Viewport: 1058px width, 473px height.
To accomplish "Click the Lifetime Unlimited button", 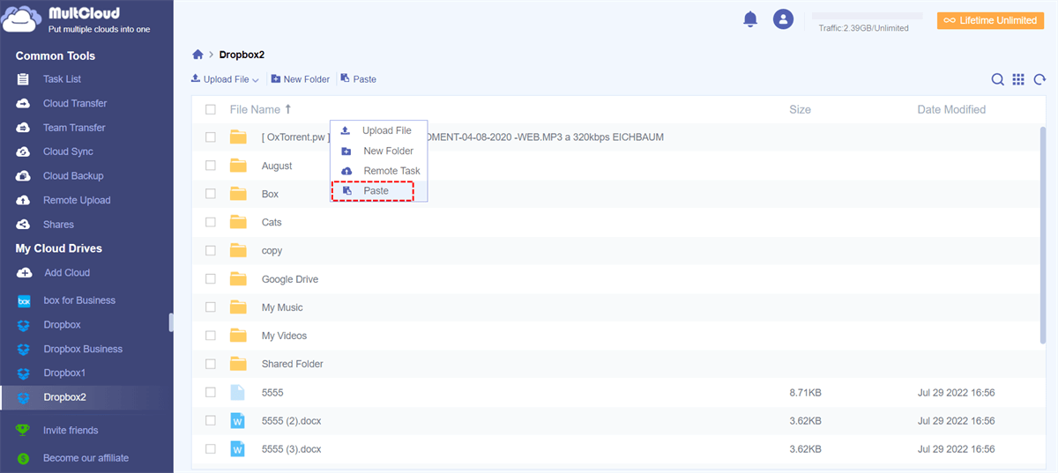I will pos(991,20).
